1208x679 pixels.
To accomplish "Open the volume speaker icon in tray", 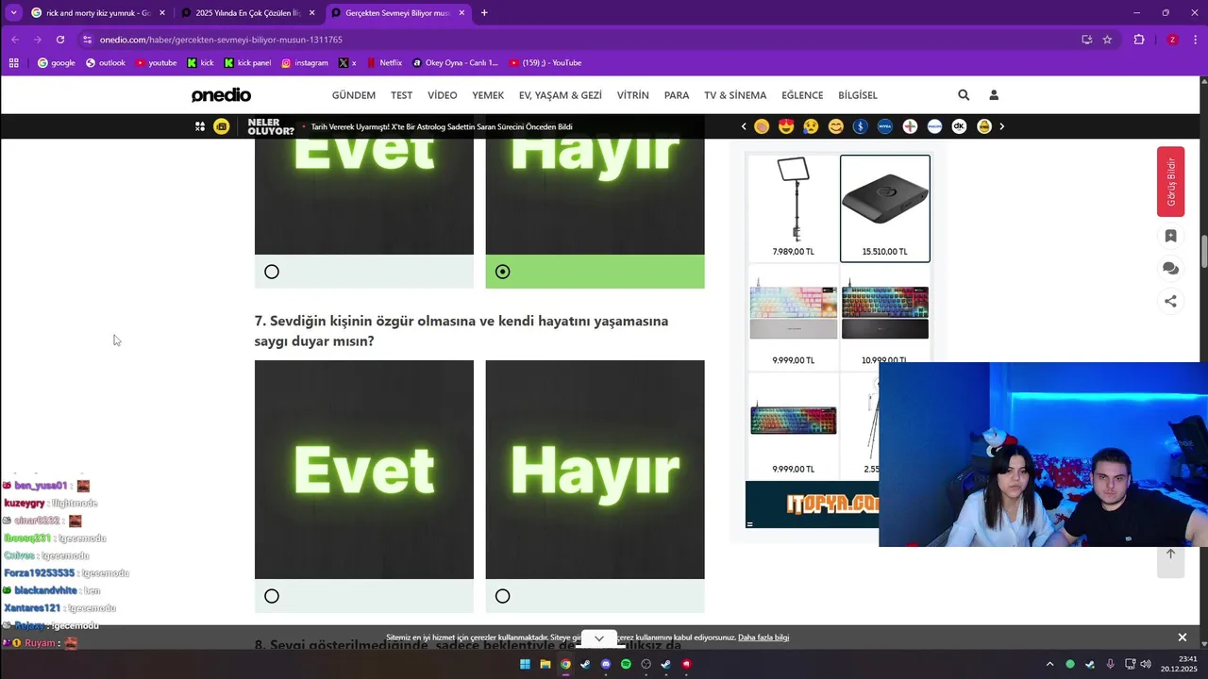I will pyautogui.click(x=1146, y=664).
